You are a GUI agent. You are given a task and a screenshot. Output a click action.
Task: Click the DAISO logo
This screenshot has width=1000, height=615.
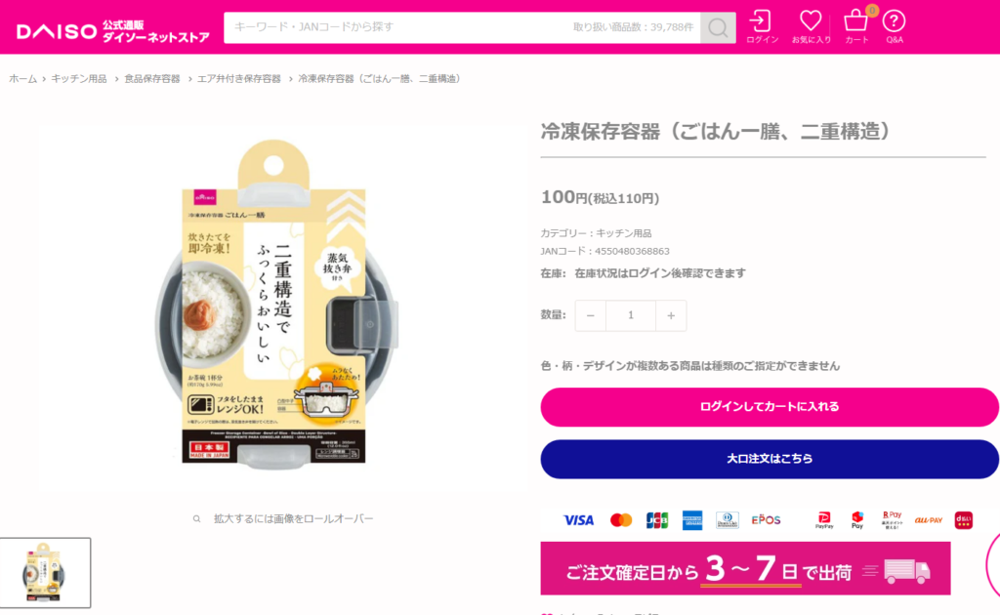coord(113,30)
